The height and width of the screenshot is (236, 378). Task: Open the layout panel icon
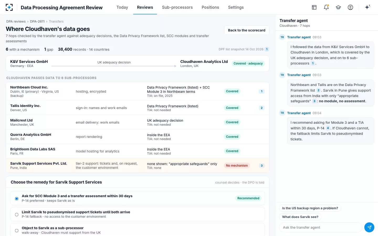click(314, 7)
